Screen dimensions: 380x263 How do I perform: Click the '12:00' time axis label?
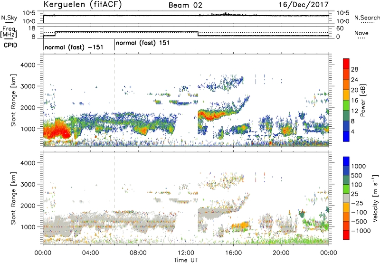(x=186, y=253)
